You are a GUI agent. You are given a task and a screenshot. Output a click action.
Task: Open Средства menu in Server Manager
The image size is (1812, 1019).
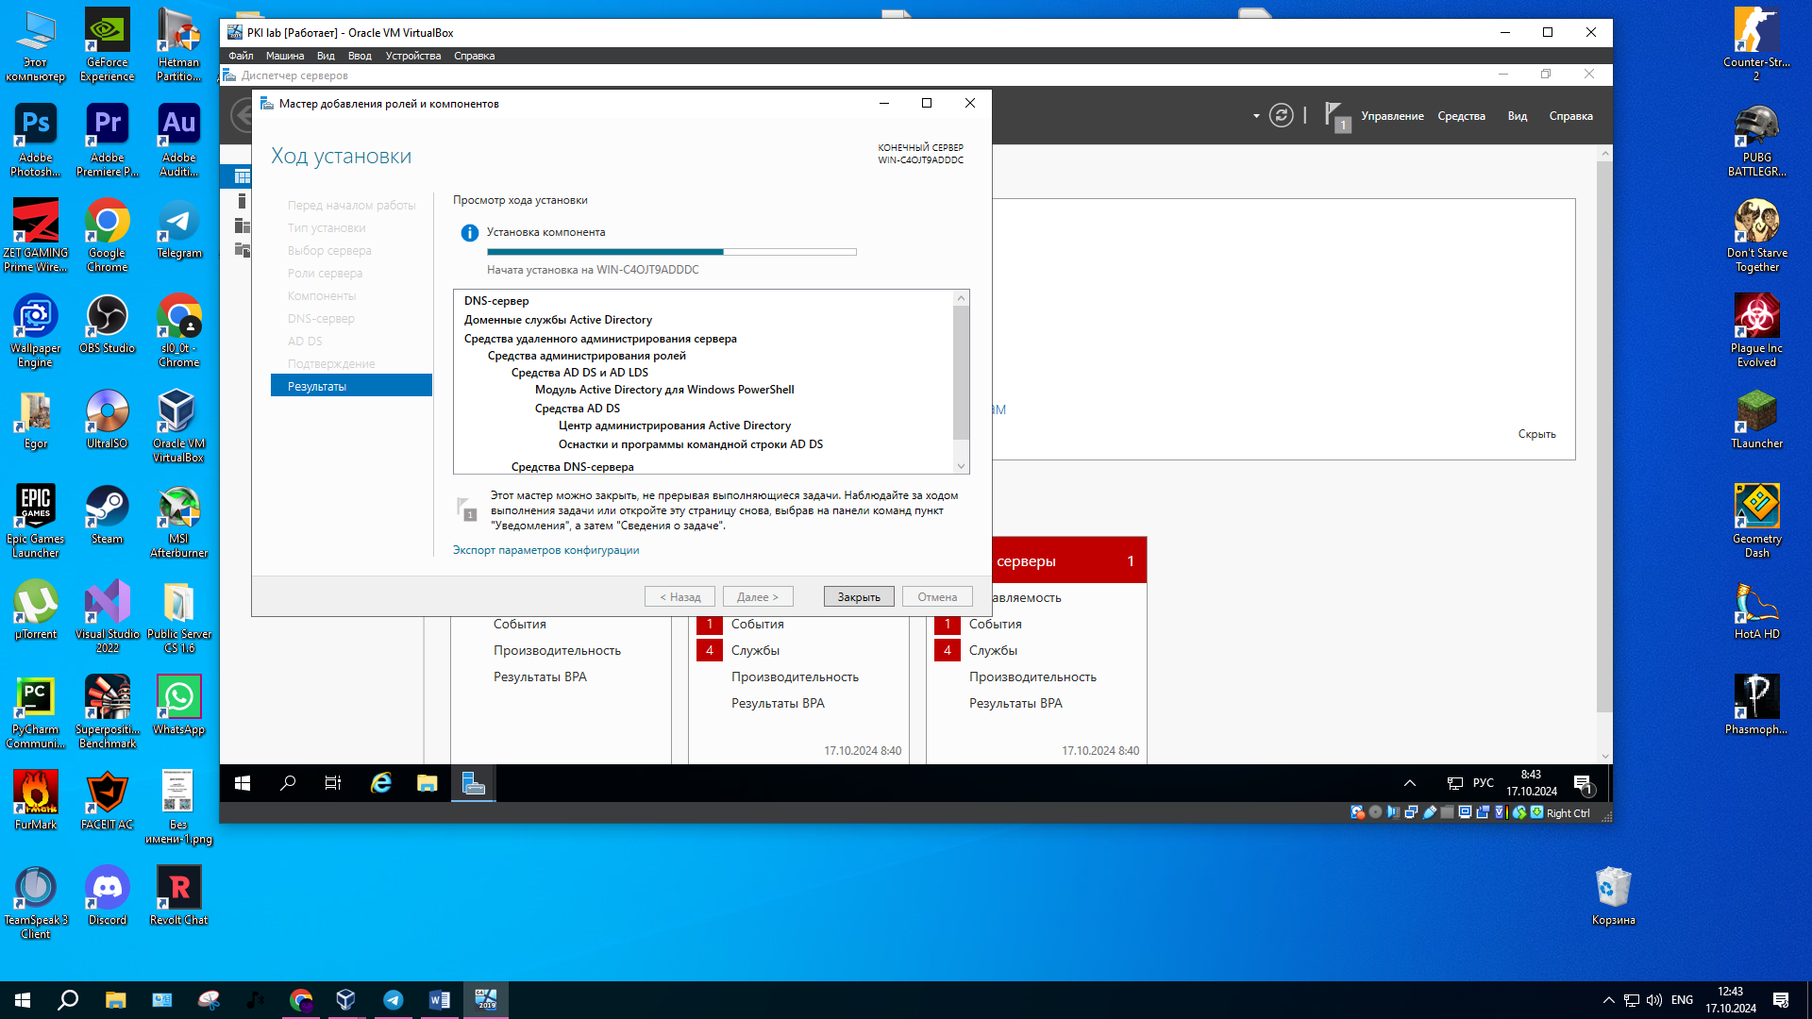coord(1461,116)
